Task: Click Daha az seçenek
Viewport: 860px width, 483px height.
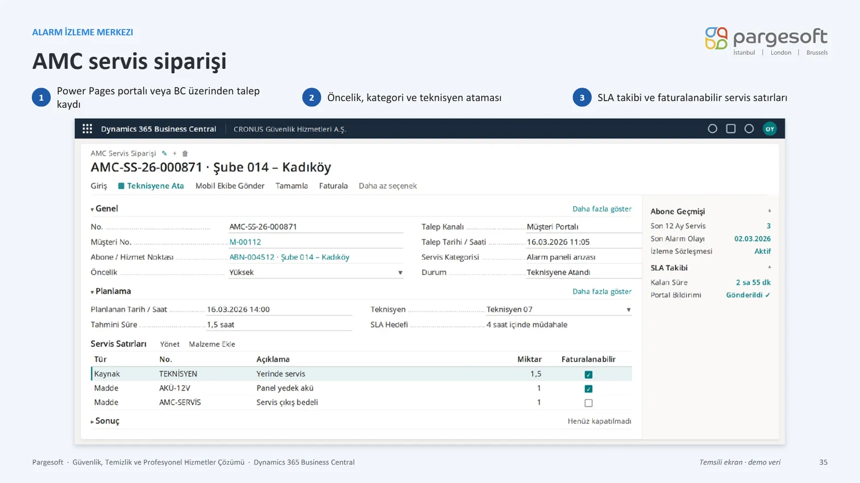Action: coord(388,186)
